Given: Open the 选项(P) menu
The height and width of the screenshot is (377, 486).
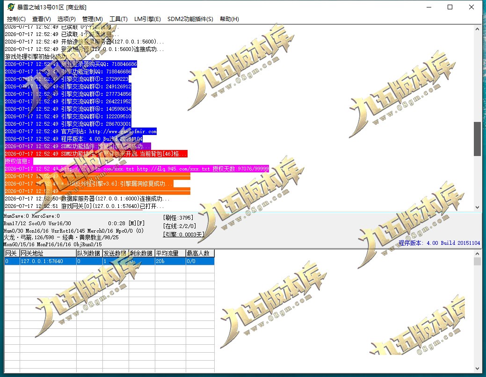Looking at the screenshot, I should pos(66,19).
